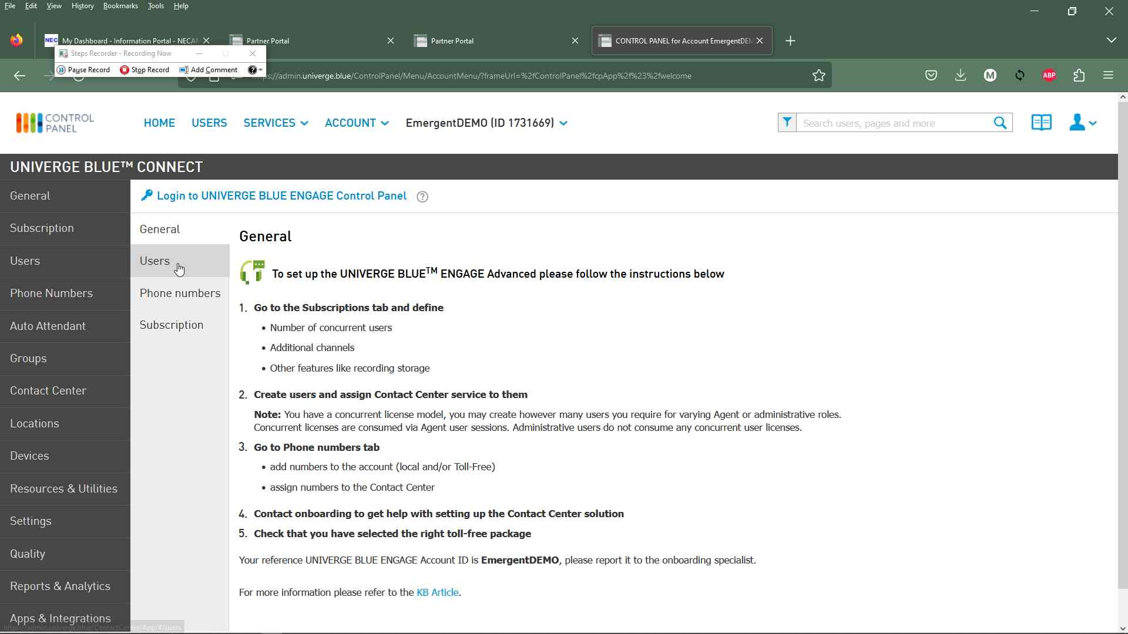Image resolution: width=1128 pixels, height=634 pixels.
Task: Click the help question mark icon
Action: click(x=422, y=196)
